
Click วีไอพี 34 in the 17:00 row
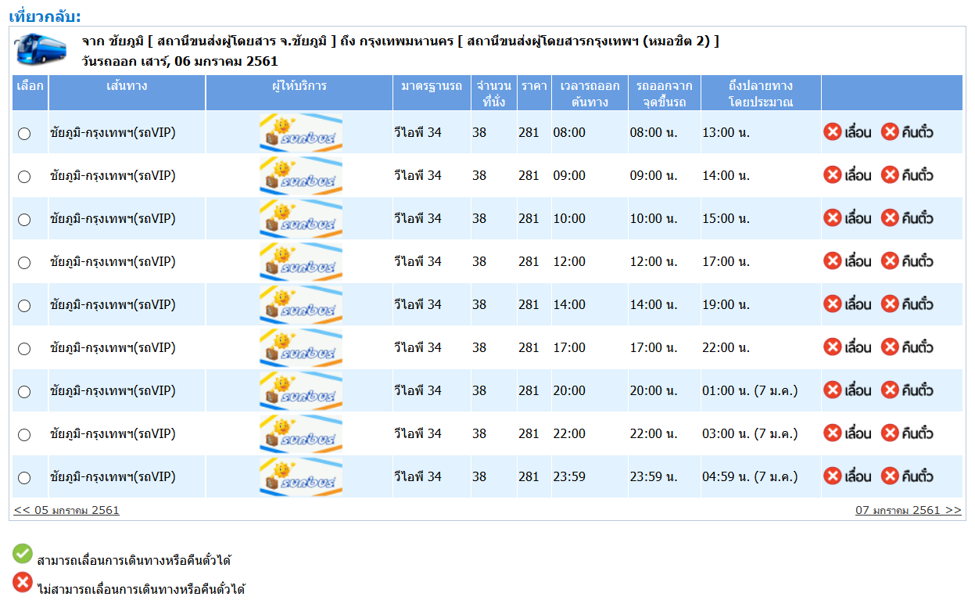(x=418, y=347)
